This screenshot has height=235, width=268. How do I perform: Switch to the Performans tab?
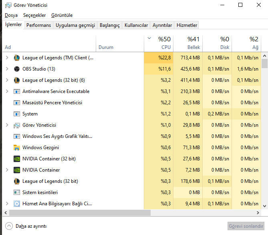point(38,25)
